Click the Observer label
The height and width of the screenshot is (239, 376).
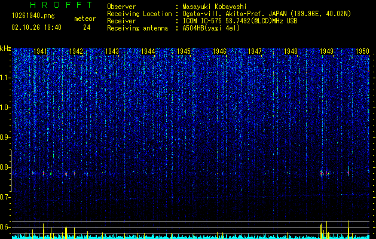pyautogui.click(x=121, y=7)
